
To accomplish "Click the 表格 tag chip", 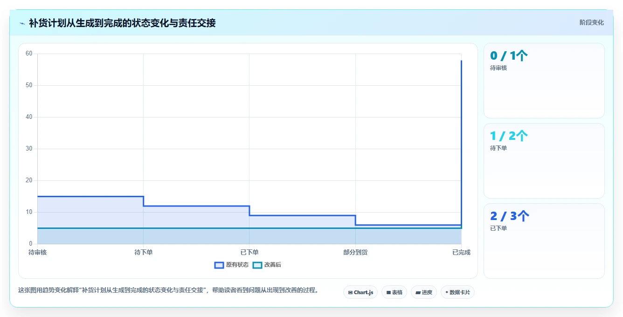I will (x=394, y=292).
